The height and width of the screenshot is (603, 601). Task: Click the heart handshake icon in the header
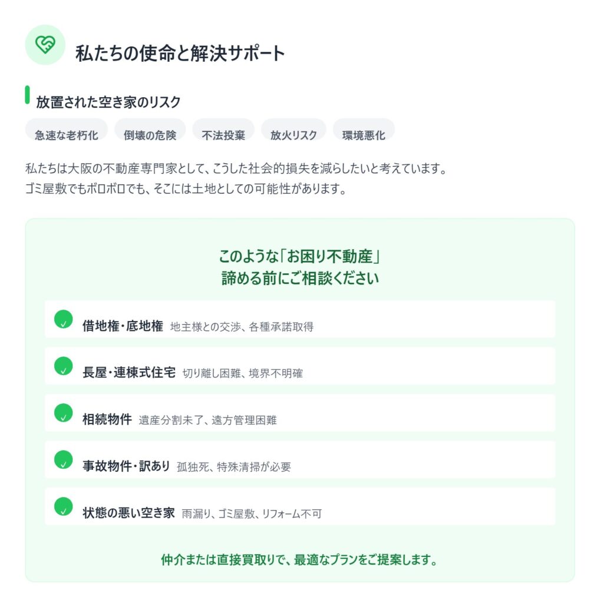(45, 45)
